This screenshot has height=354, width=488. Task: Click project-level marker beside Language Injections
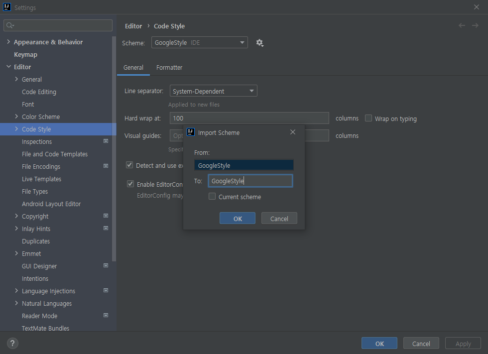(x=106, y=291)
